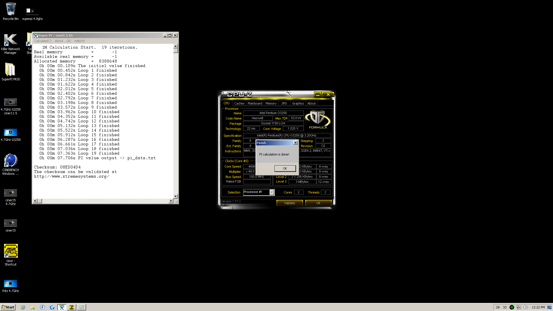Viewport: 553px width, 311px height.
Task: Click the Show Desktop tray icon
Action: click(x=550, y=307)
